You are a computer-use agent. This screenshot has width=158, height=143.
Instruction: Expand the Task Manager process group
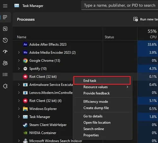click(19, 117)
